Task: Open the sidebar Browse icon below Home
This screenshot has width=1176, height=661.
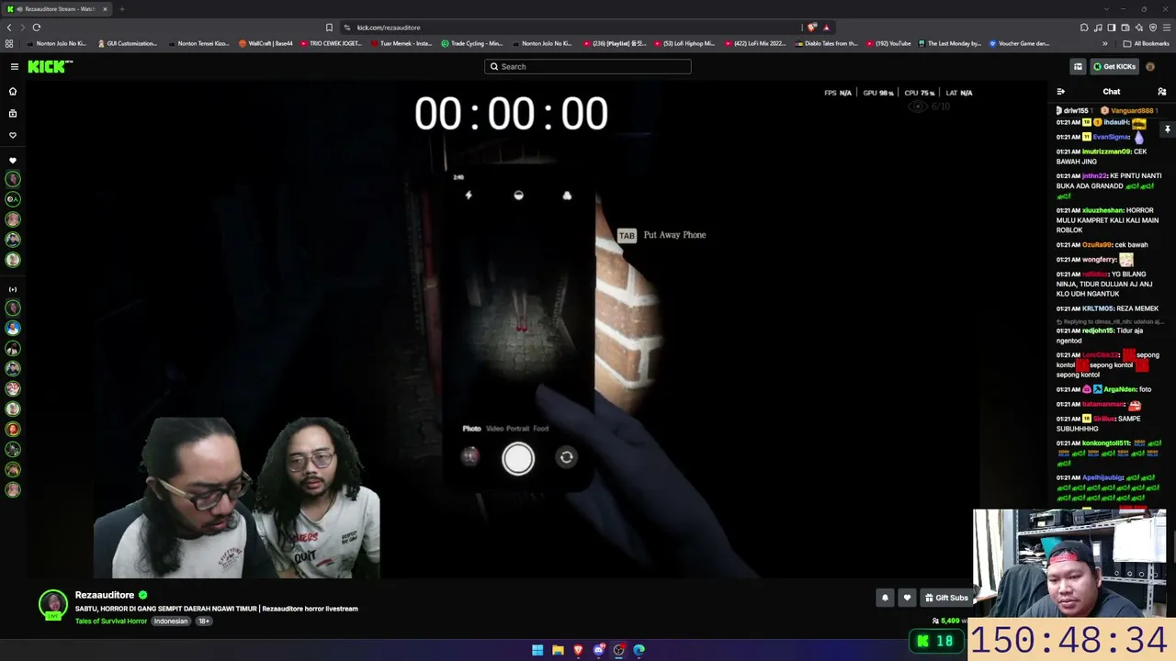Action: [x=13, y=113]
